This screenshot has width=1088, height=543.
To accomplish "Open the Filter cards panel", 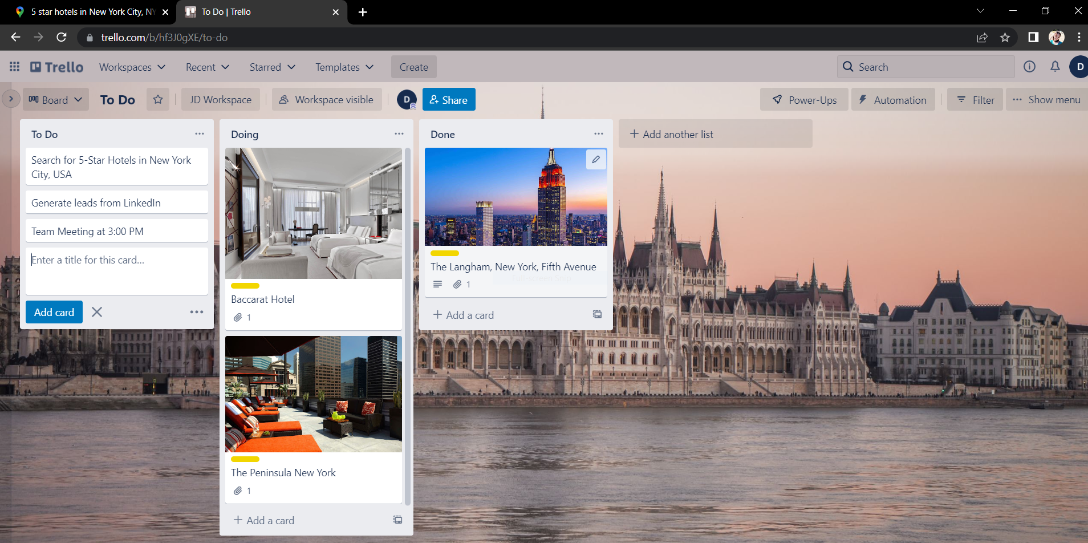I will (975, 99).
